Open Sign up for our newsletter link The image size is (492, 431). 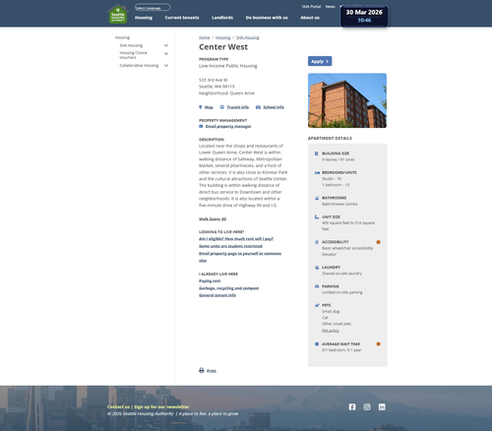(x=161, y=407)
